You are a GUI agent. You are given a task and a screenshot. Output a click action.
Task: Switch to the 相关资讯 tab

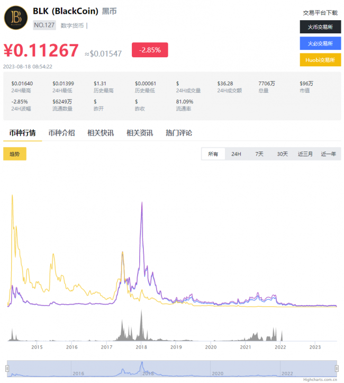click(140, 133)
